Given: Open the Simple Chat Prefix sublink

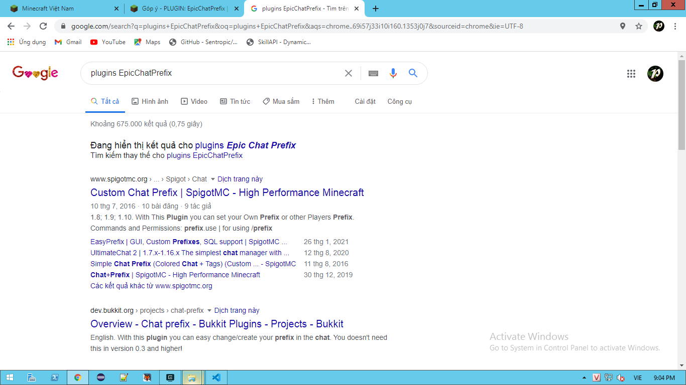Looking at the screenshot, I should [193, 264].
